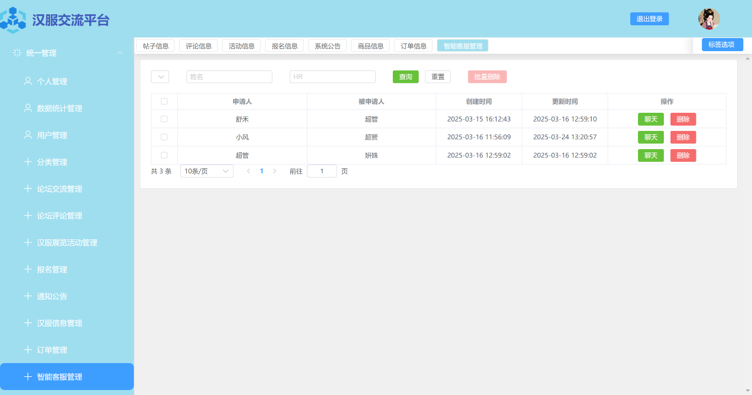Go to the previous page arrow

pos(248,171)
